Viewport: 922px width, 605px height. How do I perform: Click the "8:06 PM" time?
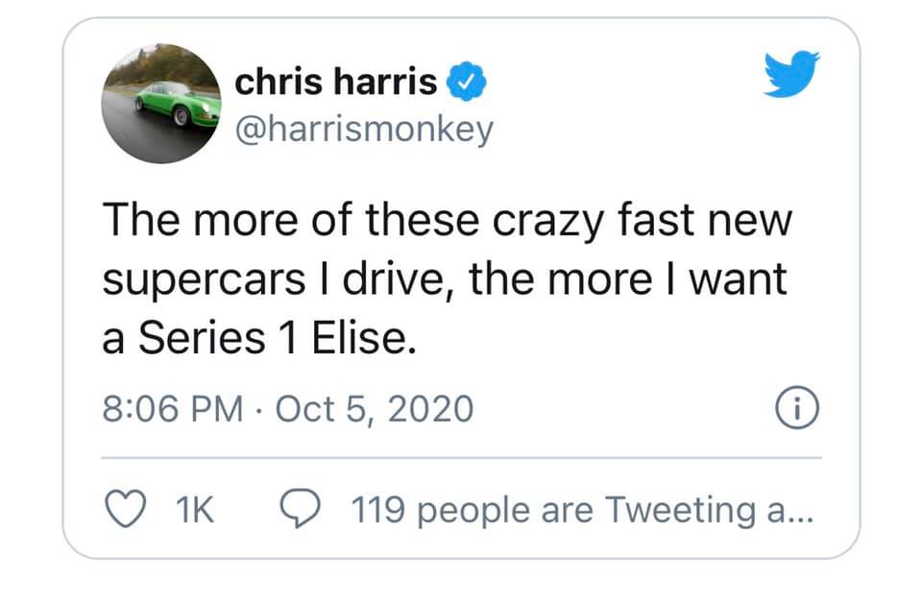click(171, 410)
